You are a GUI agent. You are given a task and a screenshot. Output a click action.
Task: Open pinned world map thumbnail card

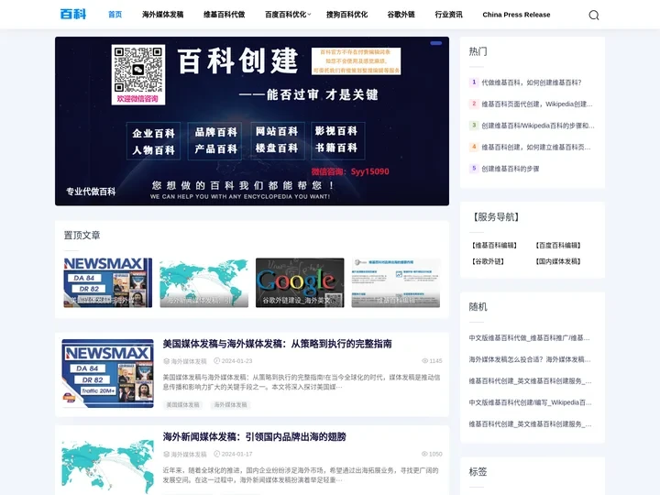203,282
